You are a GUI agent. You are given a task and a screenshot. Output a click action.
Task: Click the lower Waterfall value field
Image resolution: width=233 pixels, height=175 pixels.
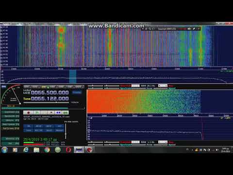coord(135,142)
